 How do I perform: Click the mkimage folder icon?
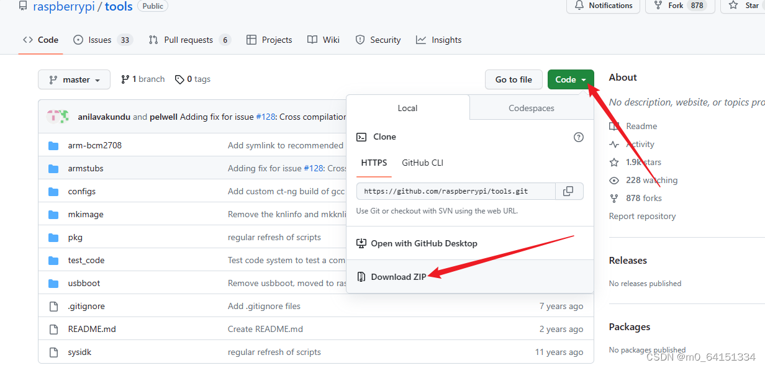pyautogui.click(x=53, y=215)
